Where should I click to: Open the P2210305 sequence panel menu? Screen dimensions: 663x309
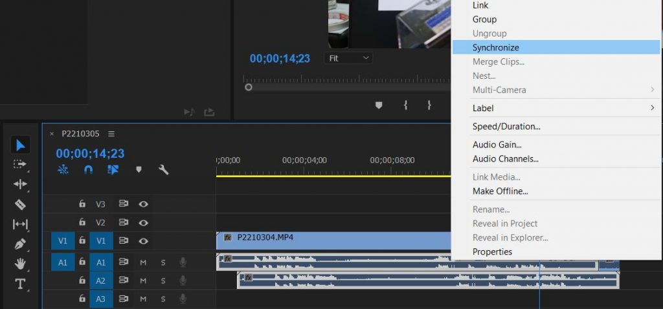tap(111, 134)
